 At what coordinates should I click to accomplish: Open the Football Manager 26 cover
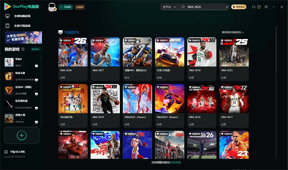(x=202, y=145)
